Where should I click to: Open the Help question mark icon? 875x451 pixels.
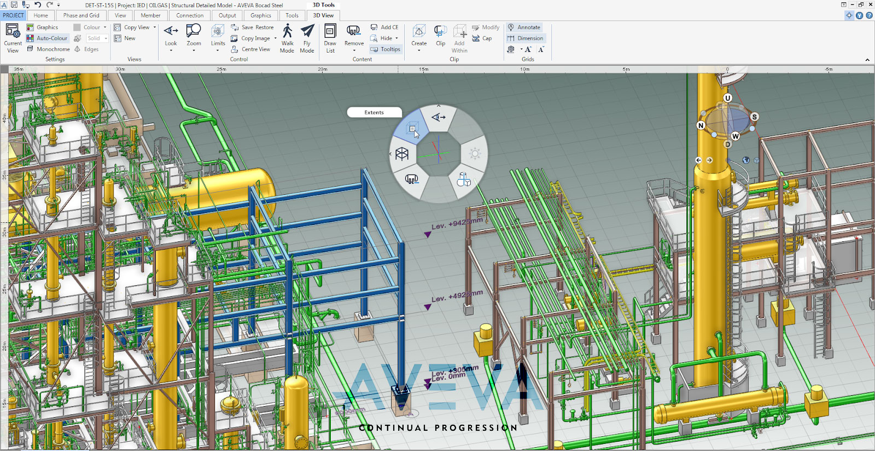(x=869, y=15)
